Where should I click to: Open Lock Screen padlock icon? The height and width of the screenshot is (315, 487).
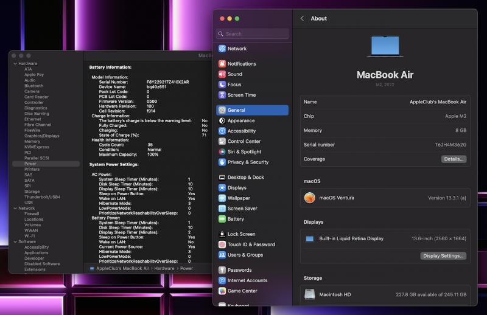coord(222,234)
